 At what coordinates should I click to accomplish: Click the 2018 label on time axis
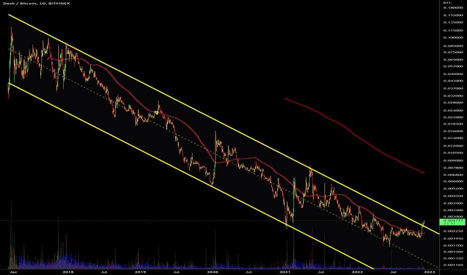click(x=68, y=271)
